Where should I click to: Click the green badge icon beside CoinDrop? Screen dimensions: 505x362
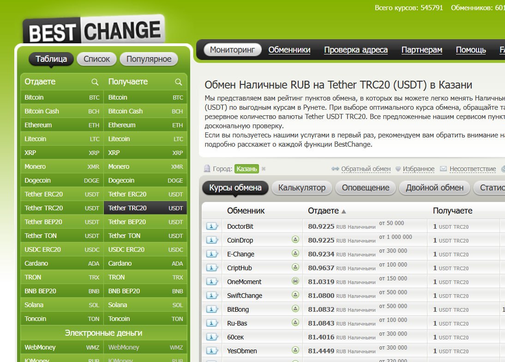(295, 239)
